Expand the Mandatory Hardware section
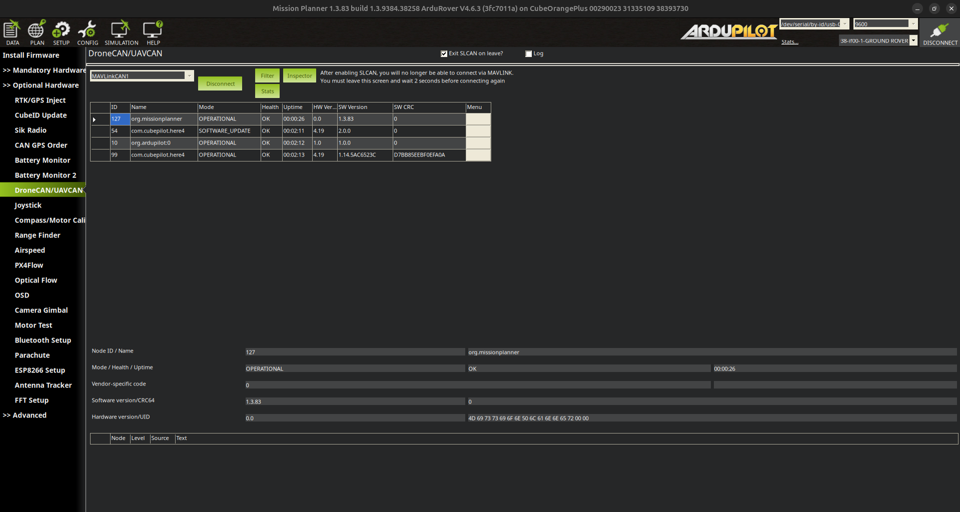Viewport: 960px width, 512px height. pyautogui.click(x=44, y=70)
